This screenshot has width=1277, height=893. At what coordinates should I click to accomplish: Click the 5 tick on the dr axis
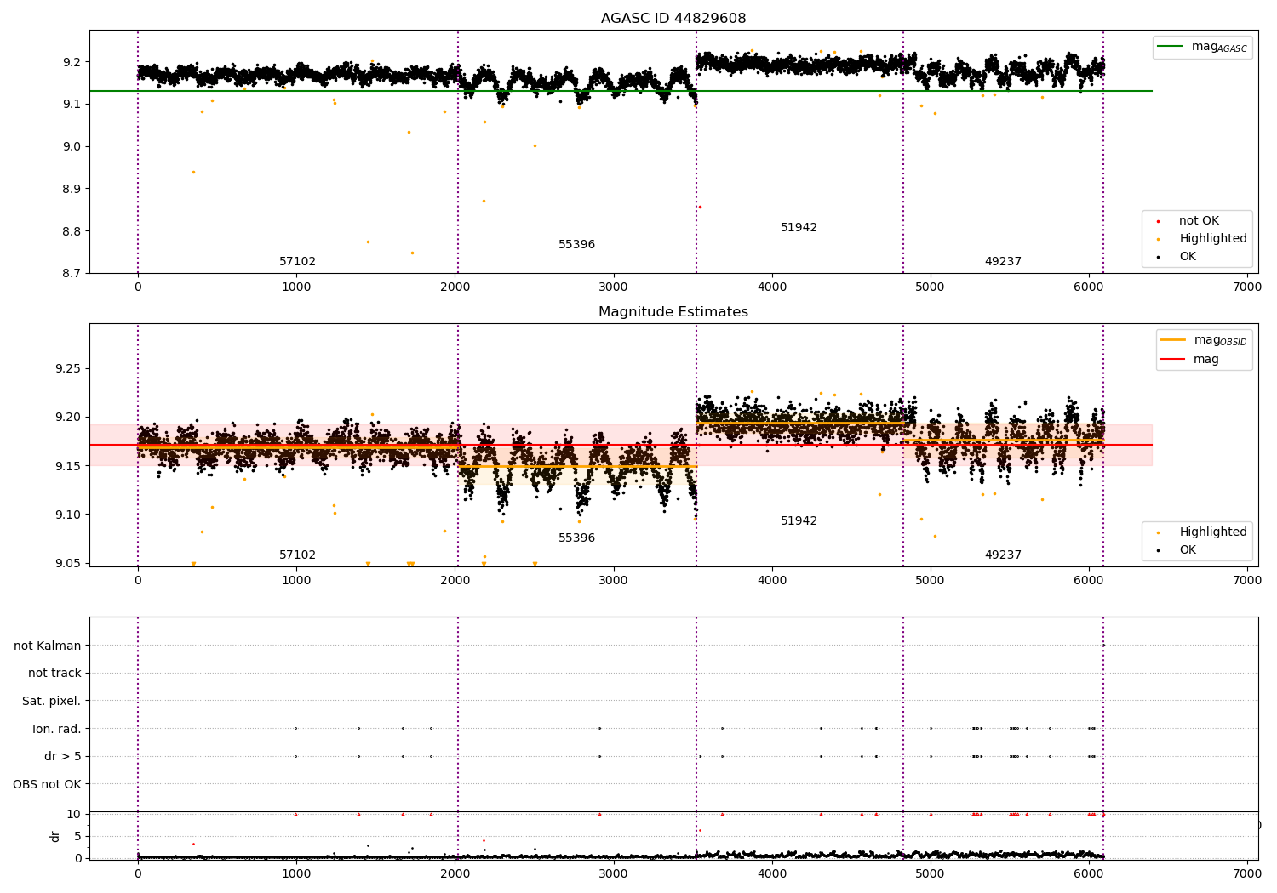(x=77, y=836)
